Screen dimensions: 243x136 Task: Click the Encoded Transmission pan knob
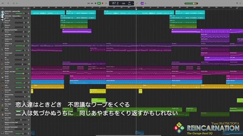click(x=29, y=129)
